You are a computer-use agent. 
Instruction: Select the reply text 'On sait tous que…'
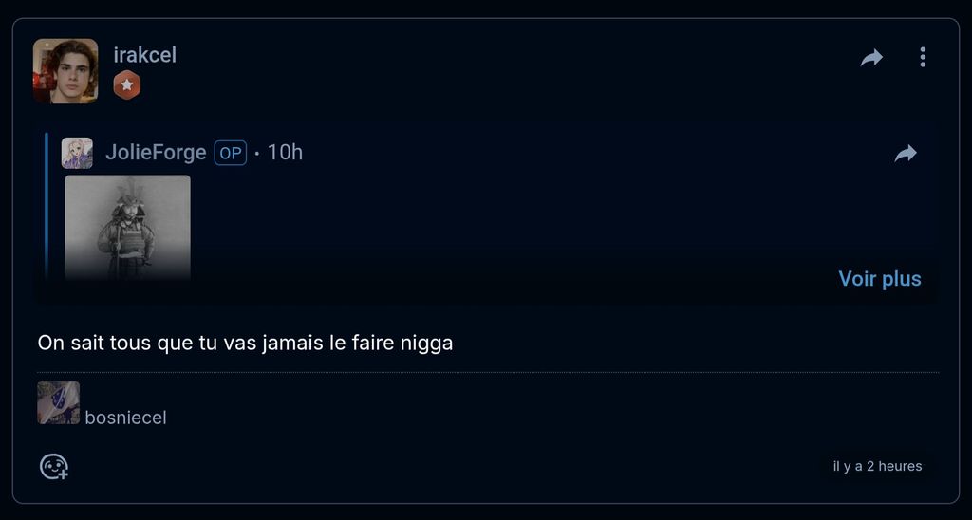(x=245, y=343)
